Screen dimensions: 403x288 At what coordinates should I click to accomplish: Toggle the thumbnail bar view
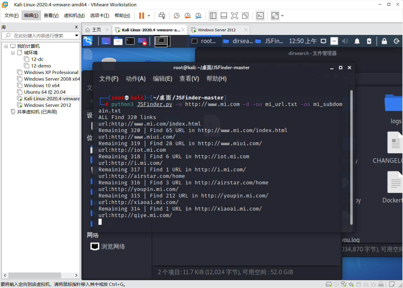coord(224,16)
